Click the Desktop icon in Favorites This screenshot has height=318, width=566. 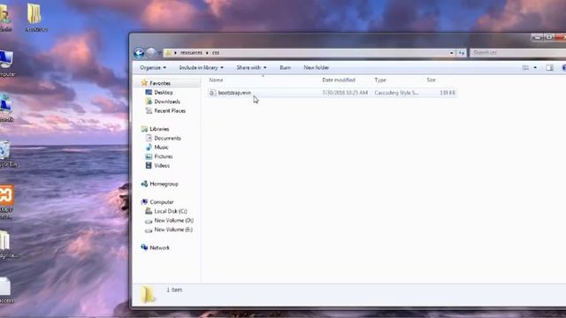[x=149, y=92]
